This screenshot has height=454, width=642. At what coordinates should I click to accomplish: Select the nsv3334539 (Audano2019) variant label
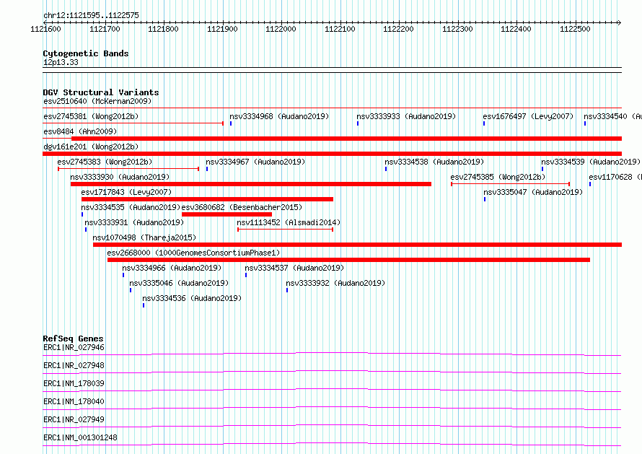point(591,162)
